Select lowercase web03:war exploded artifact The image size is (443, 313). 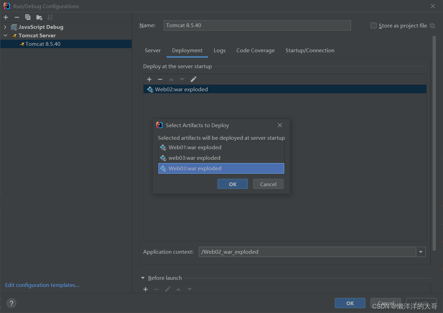pos(221,158)
